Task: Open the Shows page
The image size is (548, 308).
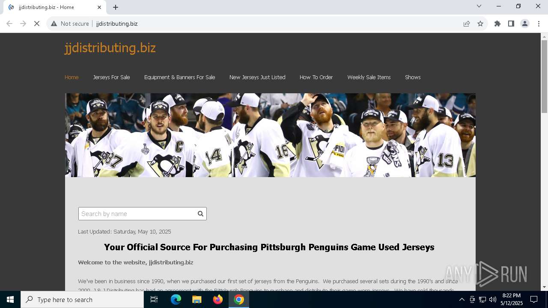Action: click(x=413, y=77)
